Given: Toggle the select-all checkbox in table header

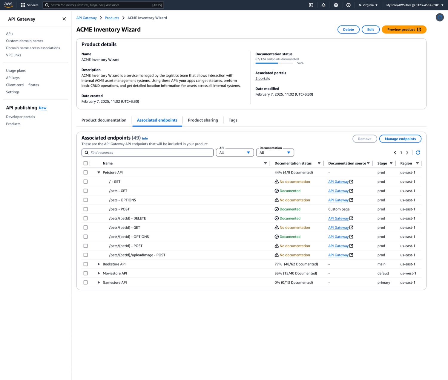Looking at the screenshot, I should tap(85, 163).
